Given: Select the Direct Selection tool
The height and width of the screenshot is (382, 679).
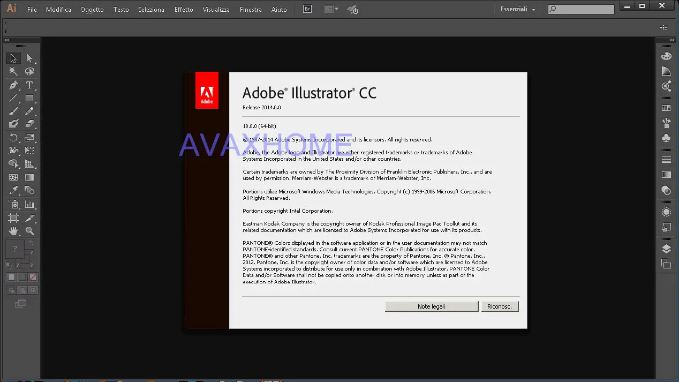Looking at the screenshot, I should (29, 58).
